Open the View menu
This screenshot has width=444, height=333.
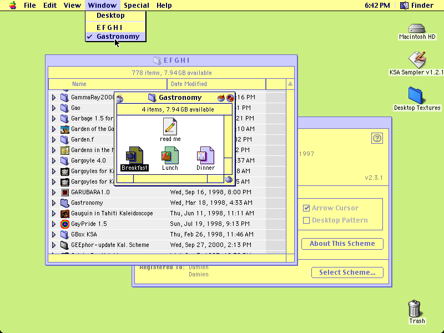point(72,5)
